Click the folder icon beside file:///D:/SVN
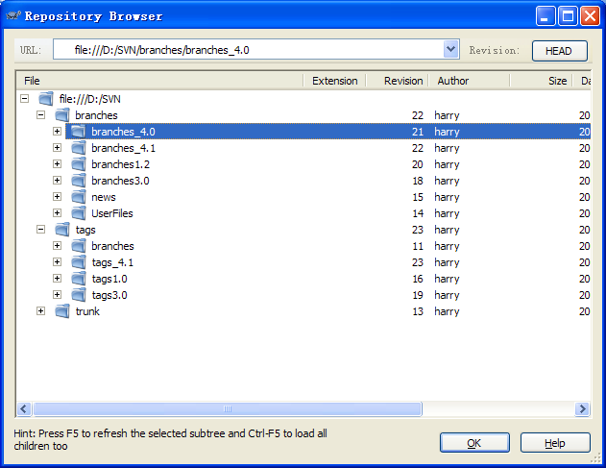Viewport: 606px width, 468px height. (x=46, y=99)
